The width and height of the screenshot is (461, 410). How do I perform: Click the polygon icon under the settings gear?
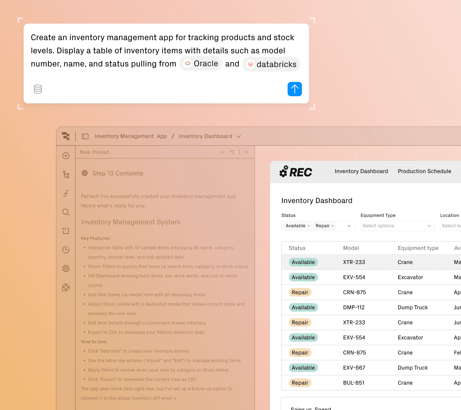66,287
